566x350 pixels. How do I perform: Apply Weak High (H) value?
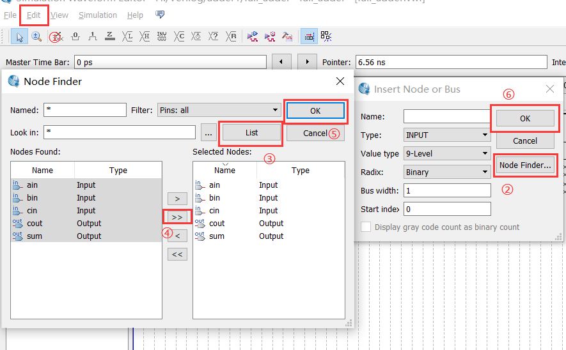(x=145, y=36)
